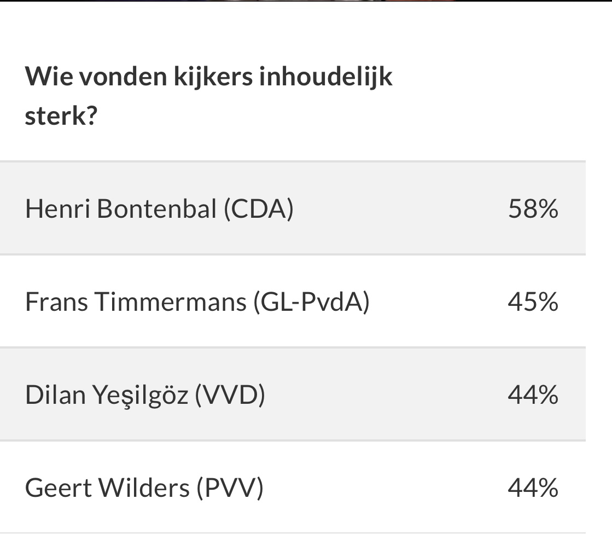Click the heading "Wie vonden kijkers inhoudelijk sterk?"

[208, 97]
